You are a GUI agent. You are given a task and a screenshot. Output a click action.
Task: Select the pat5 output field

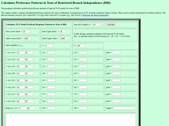point(116,81)
